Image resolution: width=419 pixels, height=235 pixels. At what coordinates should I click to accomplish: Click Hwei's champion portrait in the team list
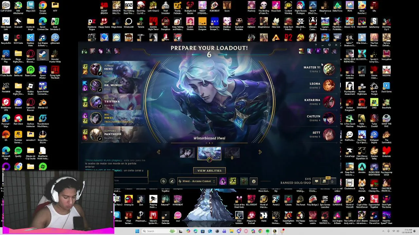[x=96, y=118]
